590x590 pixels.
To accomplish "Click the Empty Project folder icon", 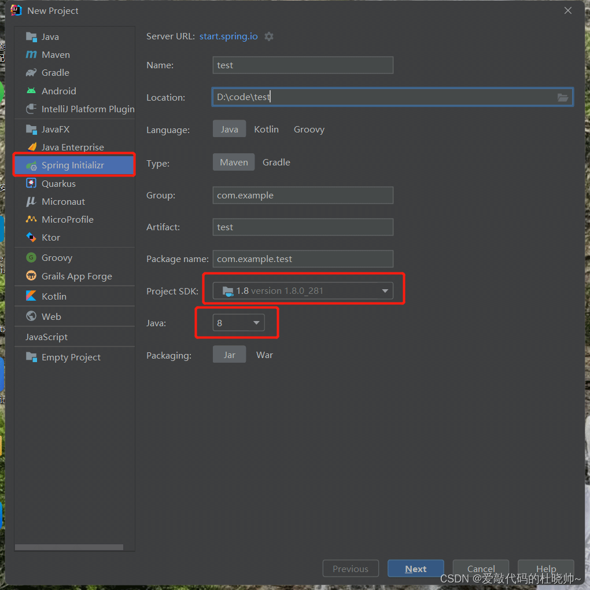I will click(31, 357).
